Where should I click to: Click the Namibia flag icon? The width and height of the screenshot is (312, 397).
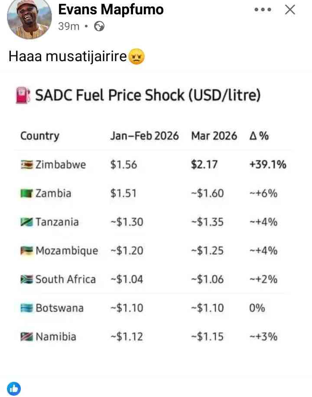point(27,337)
